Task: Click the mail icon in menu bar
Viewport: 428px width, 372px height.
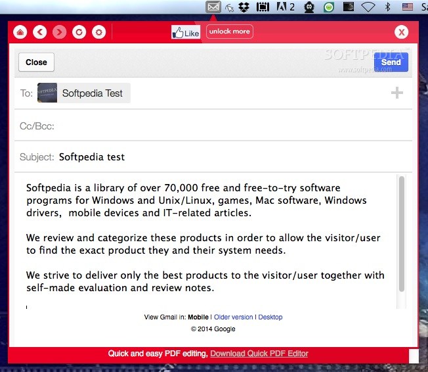Action: (x=213, y=7)
